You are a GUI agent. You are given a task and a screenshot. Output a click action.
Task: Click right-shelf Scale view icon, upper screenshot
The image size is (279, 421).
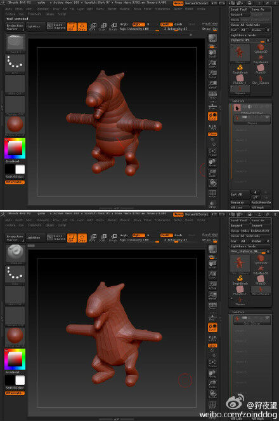(x=212, y=172)
